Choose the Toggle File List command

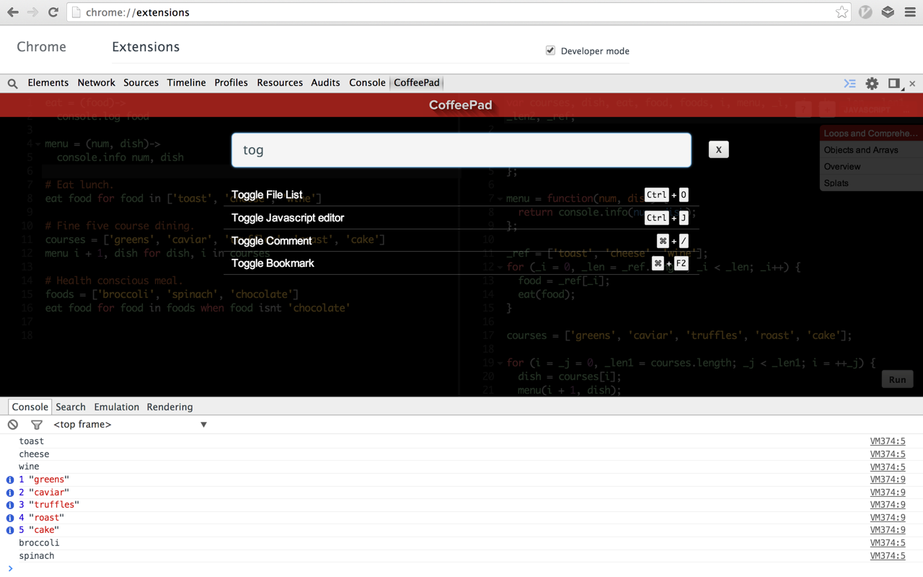coord(461,195)
